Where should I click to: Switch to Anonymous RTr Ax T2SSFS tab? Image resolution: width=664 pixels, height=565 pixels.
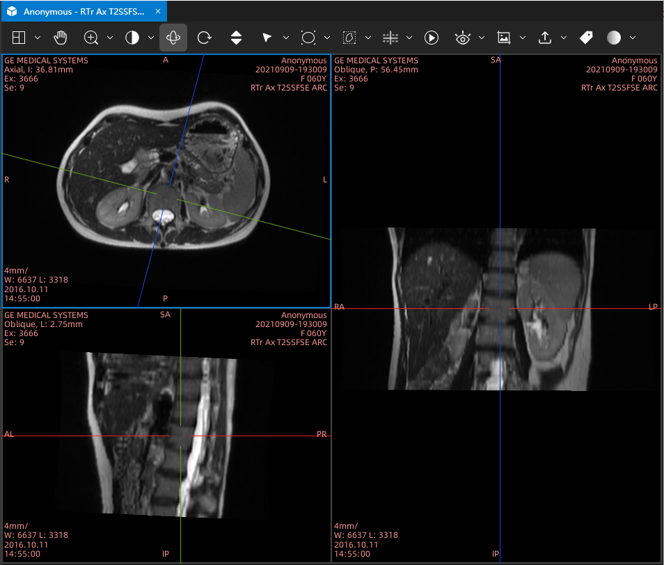click(84, 11)
